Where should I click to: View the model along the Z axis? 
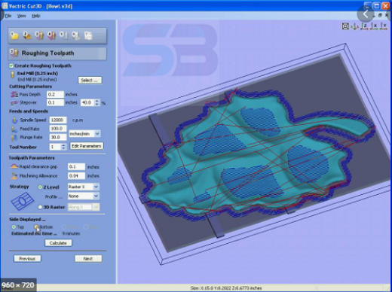(x=364, y=26)
